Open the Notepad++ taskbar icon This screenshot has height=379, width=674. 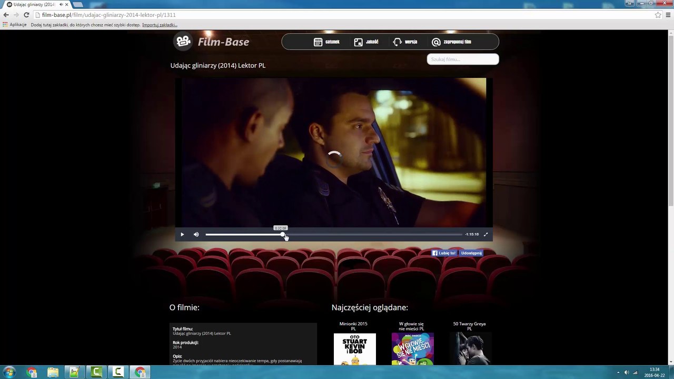[74, 372]
